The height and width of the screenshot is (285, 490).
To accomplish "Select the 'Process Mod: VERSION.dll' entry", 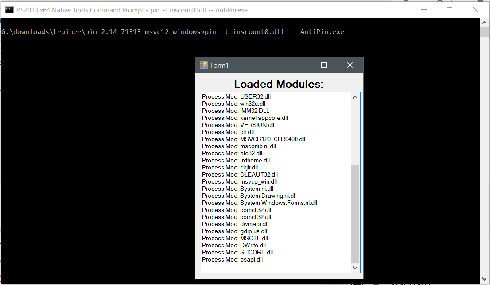I will pos(238,125).
